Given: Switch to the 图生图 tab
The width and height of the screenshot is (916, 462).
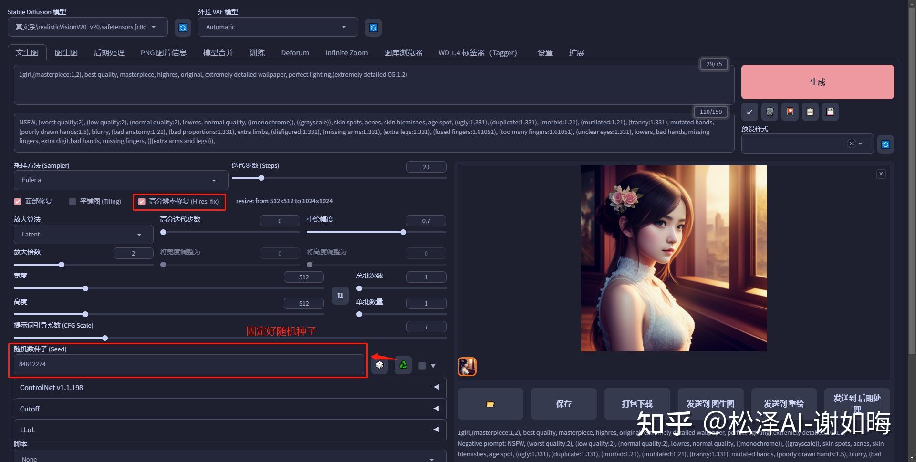Looking at the screenshot, I should point(66,52).
